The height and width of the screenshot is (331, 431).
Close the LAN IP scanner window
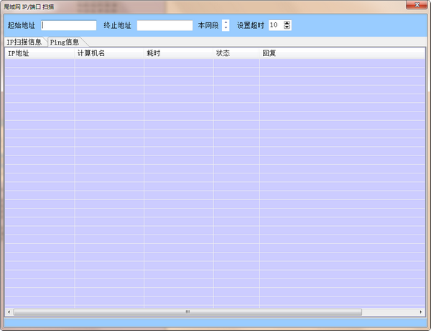click(417, 5)
